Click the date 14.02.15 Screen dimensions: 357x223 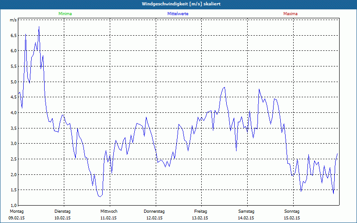point(246,218)
